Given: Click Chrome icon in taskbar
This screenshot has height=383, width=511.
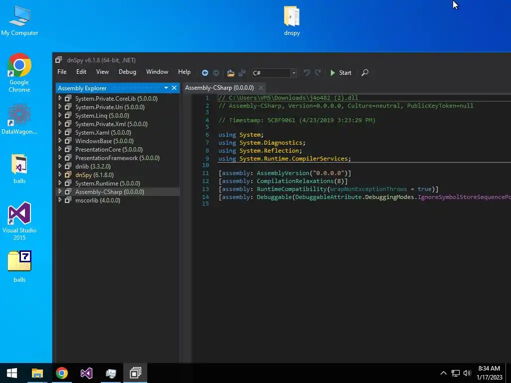Looking at the screenshot, I should 61,373.
